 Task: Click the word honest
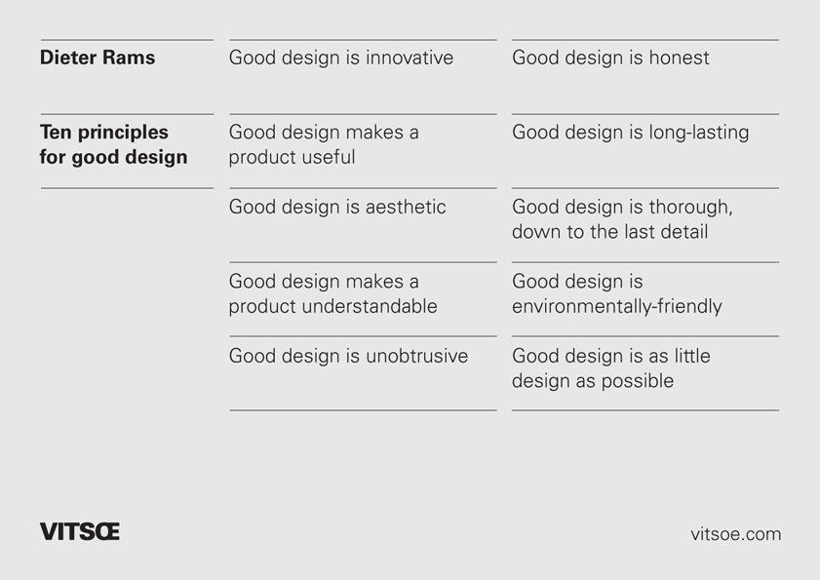coord(679,57)
